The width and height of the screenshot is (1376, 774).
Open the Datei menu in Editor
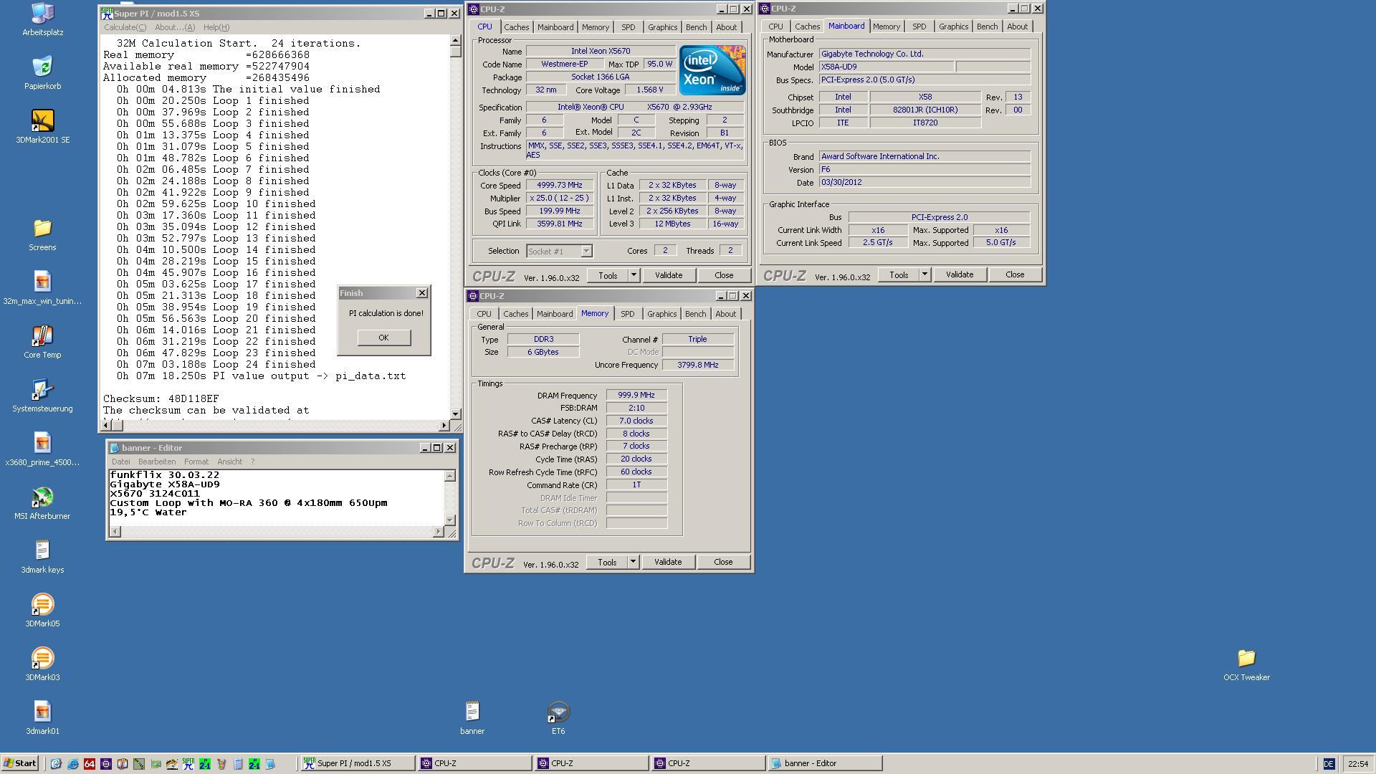[121, 462]
